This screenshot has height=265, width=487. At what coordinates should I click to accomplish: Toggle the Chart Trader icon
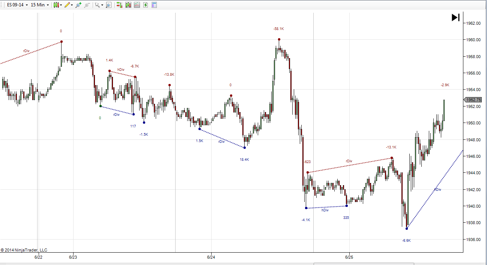coord(119,5)
